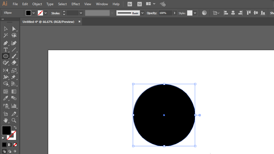Screen dimensions: 274x154
Task: Open the Window menu
Action: point(102,4)
